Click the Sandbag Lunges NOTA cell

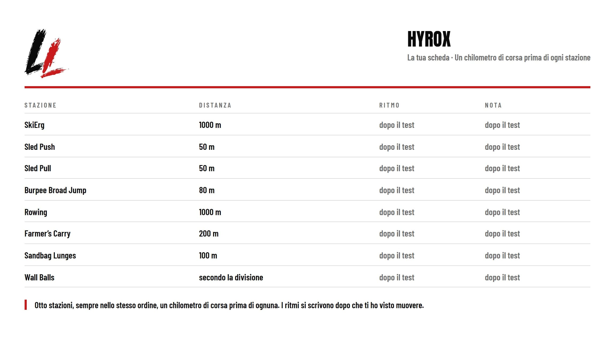click(502, 255)
